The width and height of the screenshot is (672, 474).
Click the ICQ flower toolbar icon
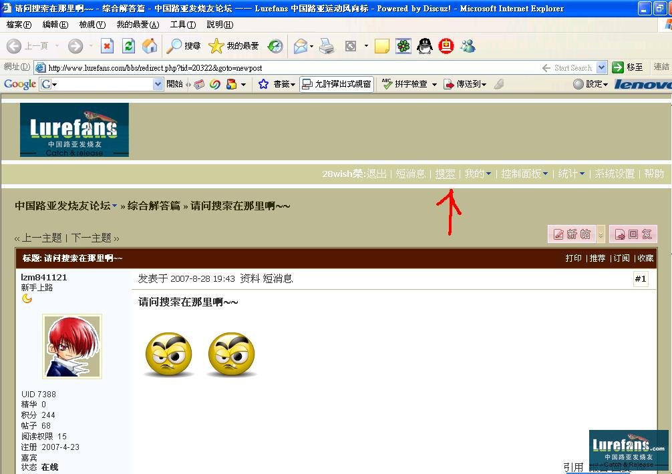[403, 46]
